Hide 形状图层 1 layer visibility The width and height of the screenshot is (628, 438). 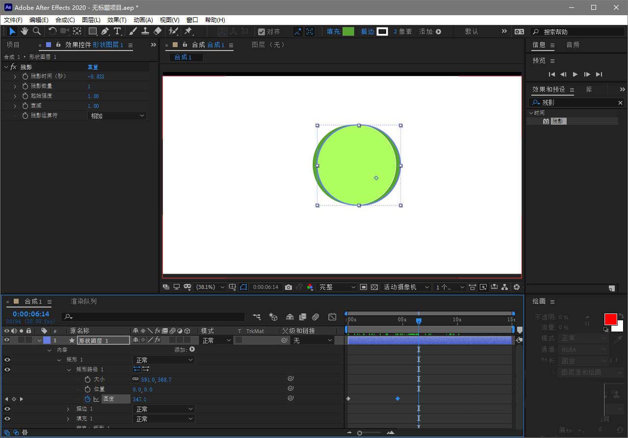[x=7, y=340]
